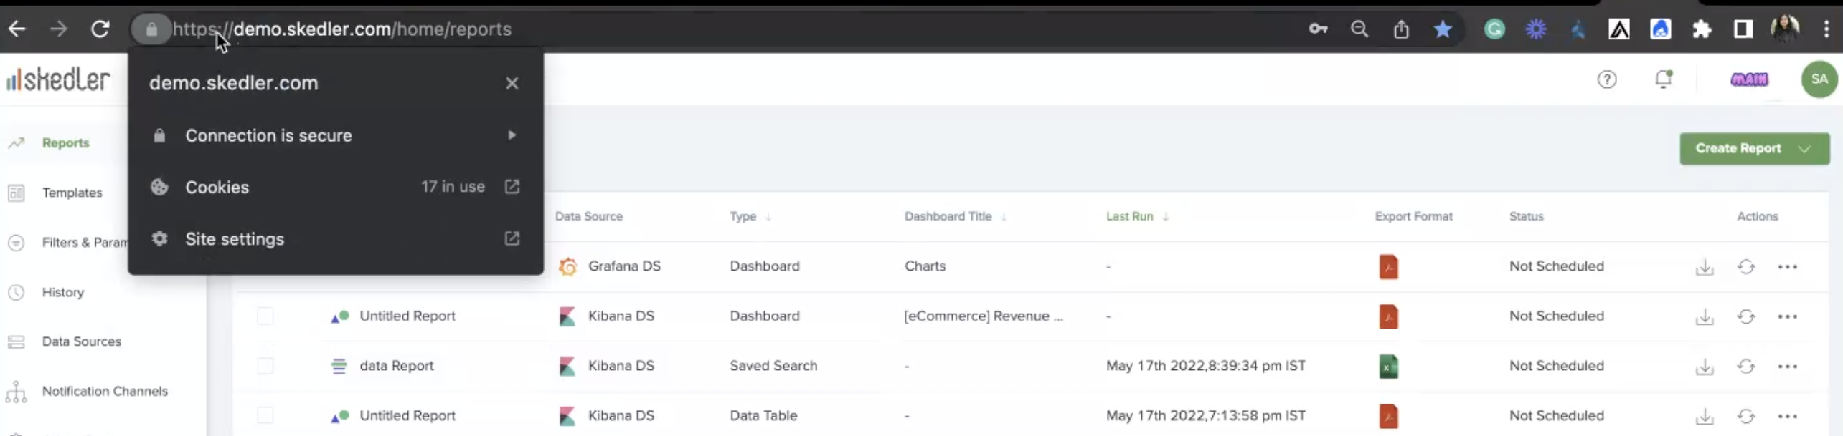1843x436 pixels.
Task: Download the eCommerce Revenue report
Action: [x=1705, y=316]
